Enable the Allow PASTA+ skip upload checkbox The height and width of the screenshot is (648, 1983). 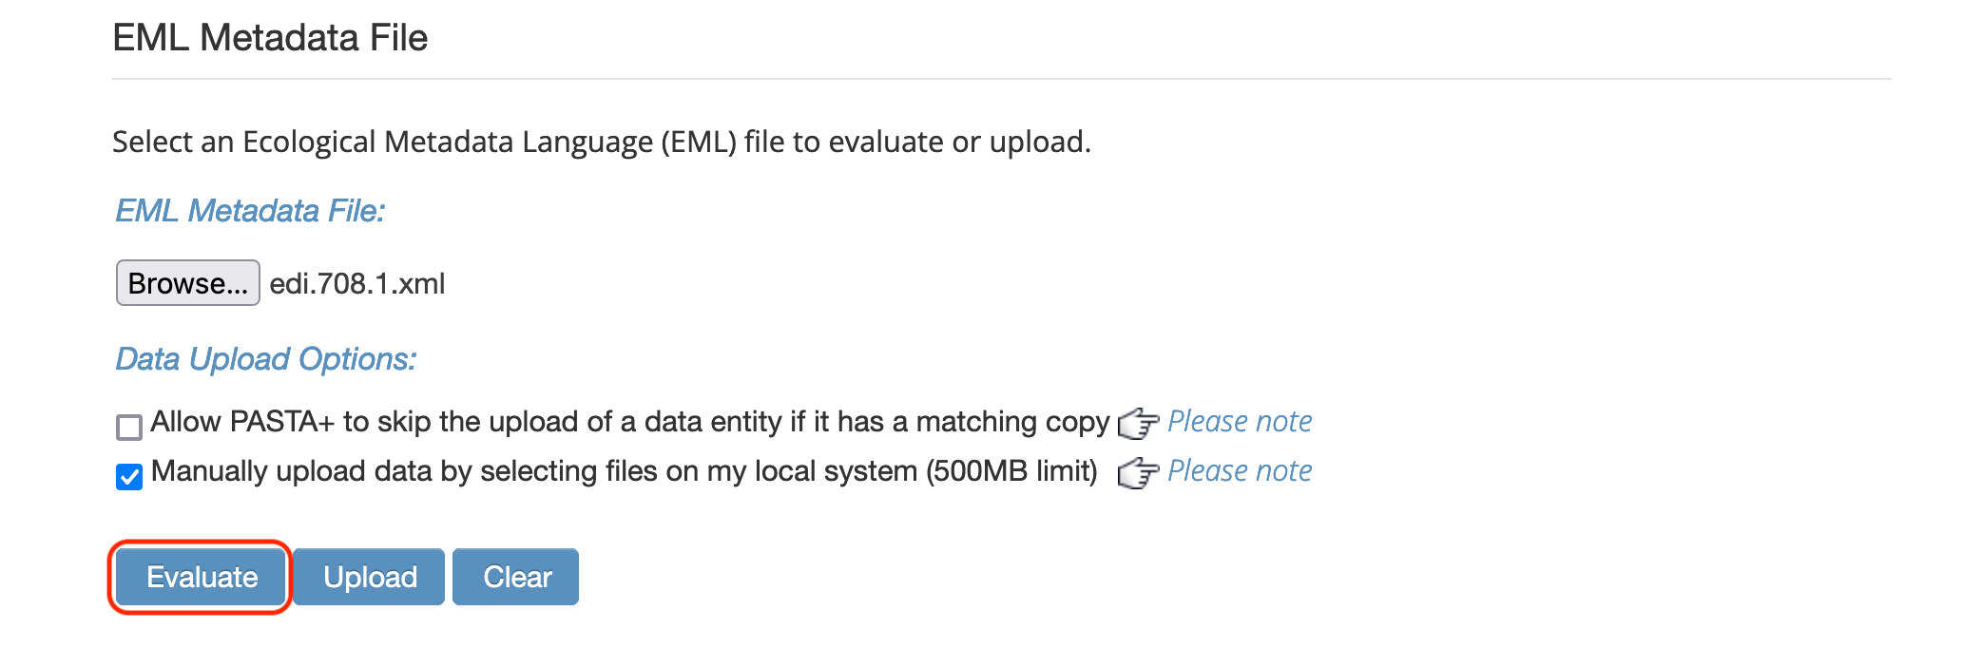(x=129, y=427)
